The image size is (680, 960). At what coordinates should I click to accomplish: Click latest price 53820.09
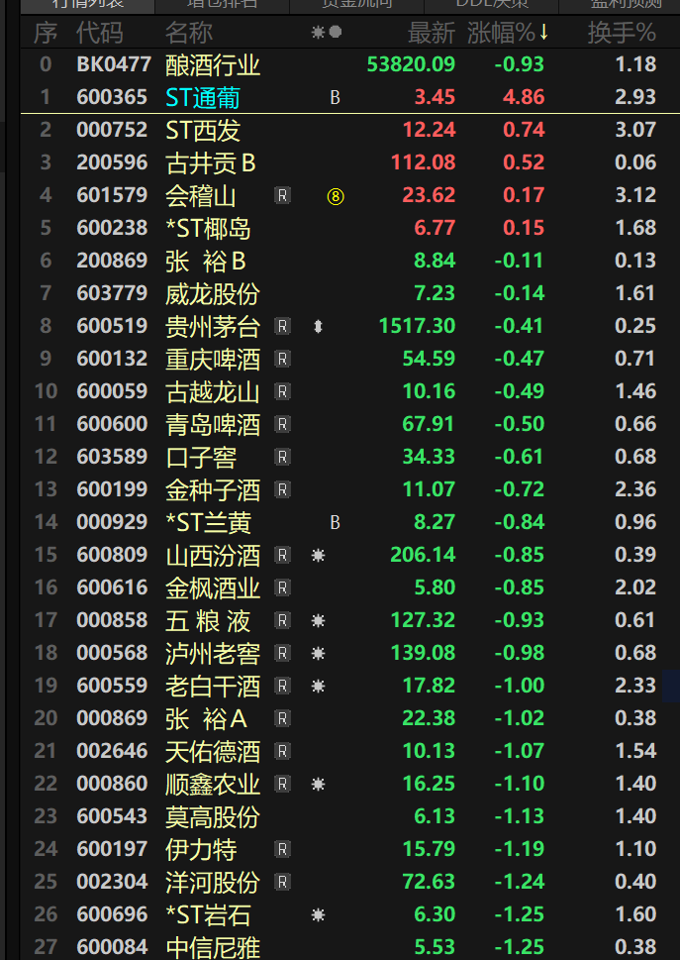click(411, 64)
